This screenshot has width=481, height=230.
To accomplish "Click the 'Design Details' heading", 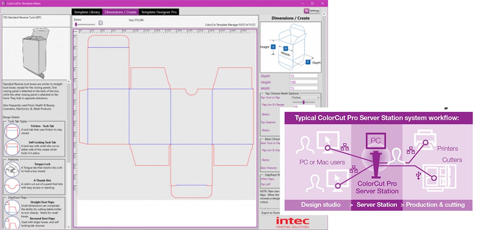I will click(x=11, y=117).
